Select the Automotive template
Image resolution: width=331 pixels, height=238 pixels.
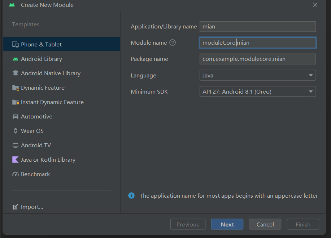point(62,116)
